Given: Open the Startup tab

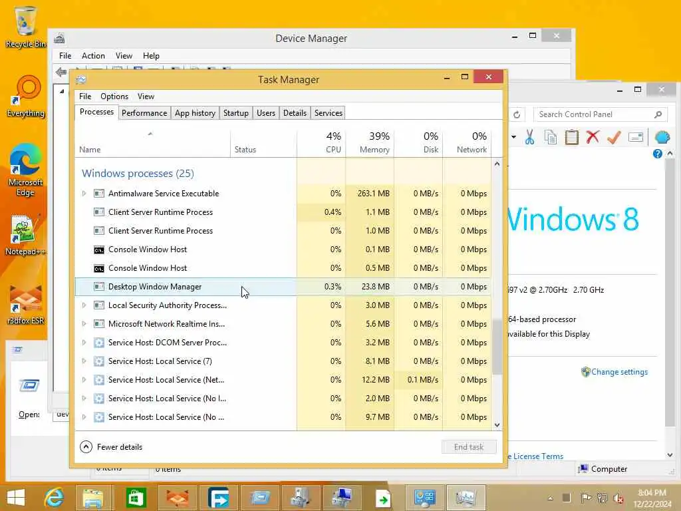Looking at the screenshot, I should click(236, 113).
